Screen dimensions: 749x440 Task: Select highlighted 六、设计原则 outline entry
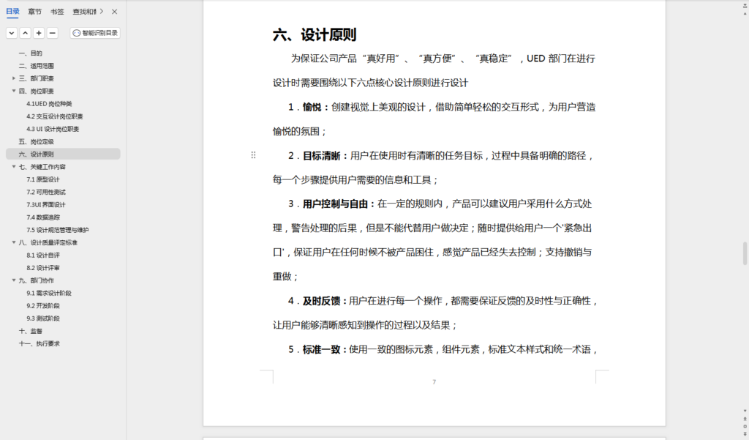[63, 154]
